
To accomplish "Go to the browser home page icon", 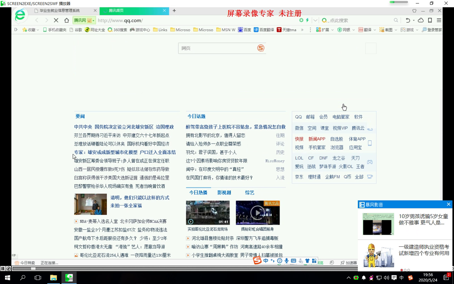I will pyautogui.click(x=66, y=20).
